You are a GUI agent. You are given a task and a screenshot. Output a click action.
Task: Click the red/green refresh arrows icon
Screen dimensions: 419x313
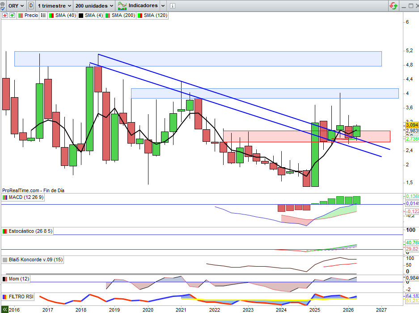tap(394, 6)
